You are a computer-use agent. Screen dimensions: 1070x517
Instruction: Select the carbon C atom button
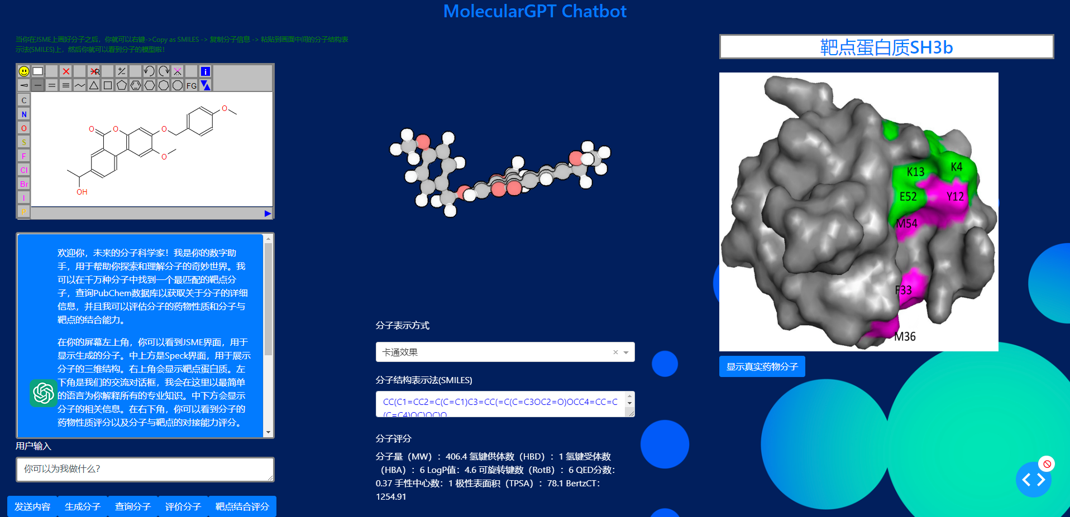[x=24, y=100]
